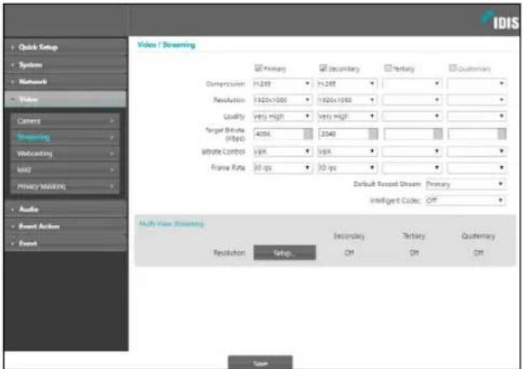Toggle the Primary stream checkbox

click(x=258, y=68)
